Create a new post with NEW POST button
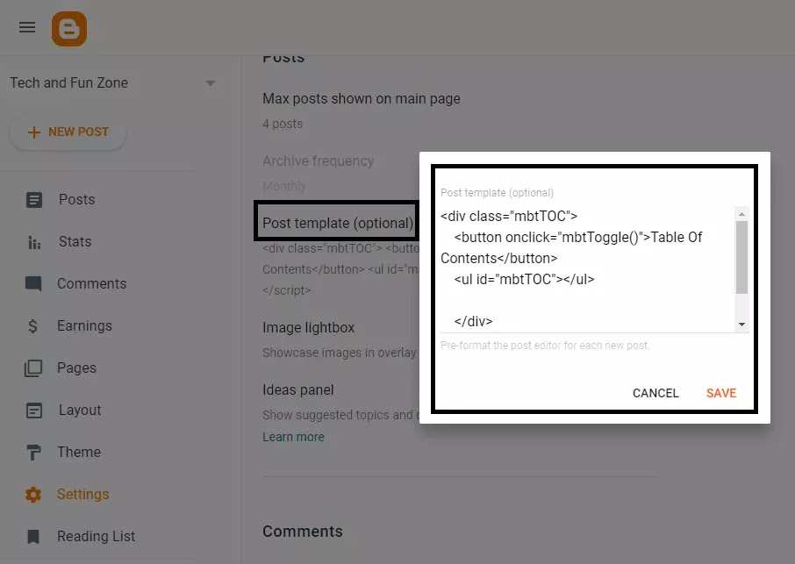This screenshot has width=795, height=564. [x=68, y=132]
